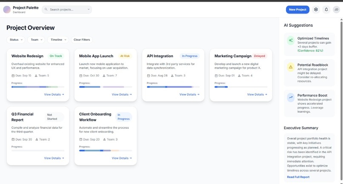Click the Mobile App Launch progress bar
This screenshot has height=184, width=343.
106,87
